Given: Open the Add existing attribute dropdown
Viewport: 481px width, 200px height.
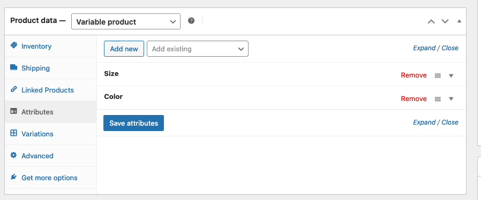Looking at the screenshot, I should [x=198, y=49].
